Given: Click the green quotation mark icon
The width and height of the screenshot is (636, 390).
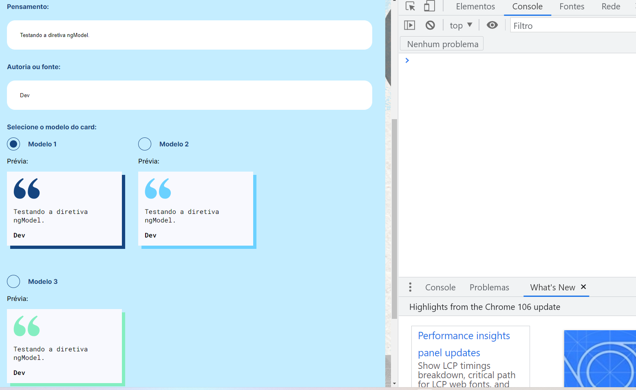Looking at the screenshot, I should tap(27, 326).
